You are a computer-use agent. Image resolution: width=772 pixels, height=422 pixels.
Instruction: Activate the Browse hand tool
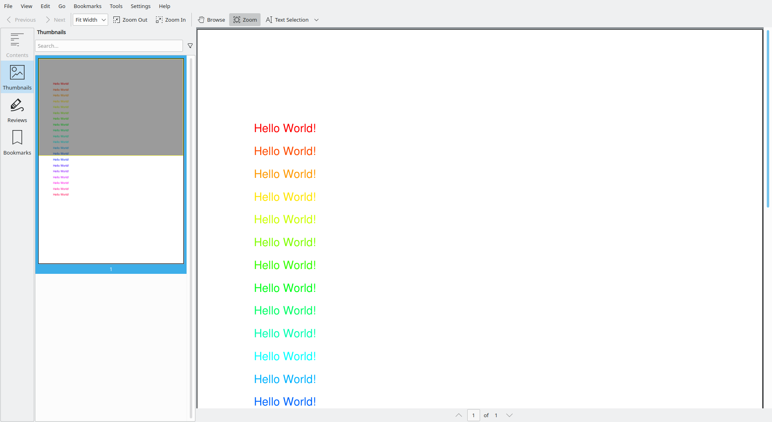[x=211, y=20]
